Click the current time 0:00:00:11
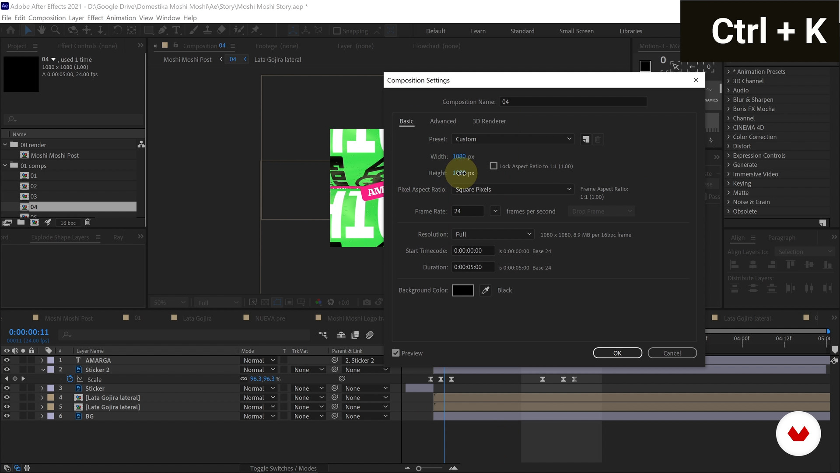Viewport: 840px width, 473px height. click(29, 332)
